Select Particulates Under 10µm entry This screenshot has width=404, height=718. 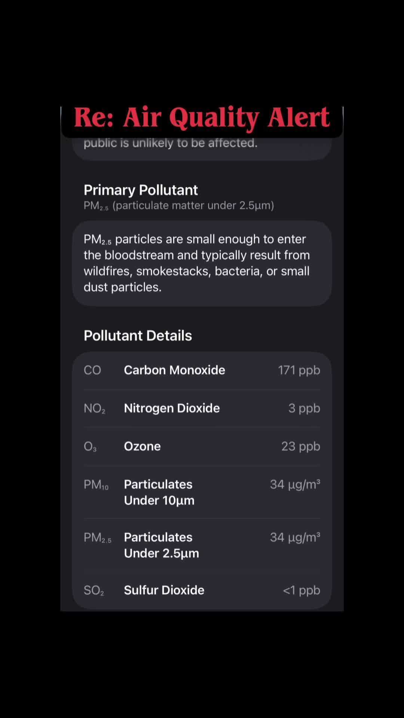click(159, 492)
